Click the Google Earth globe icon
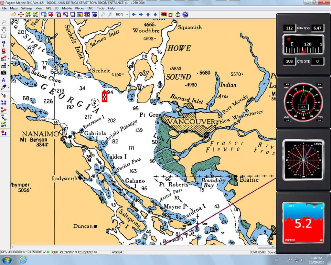The width and height of the screenshot is (331, 265). point(185,15)
